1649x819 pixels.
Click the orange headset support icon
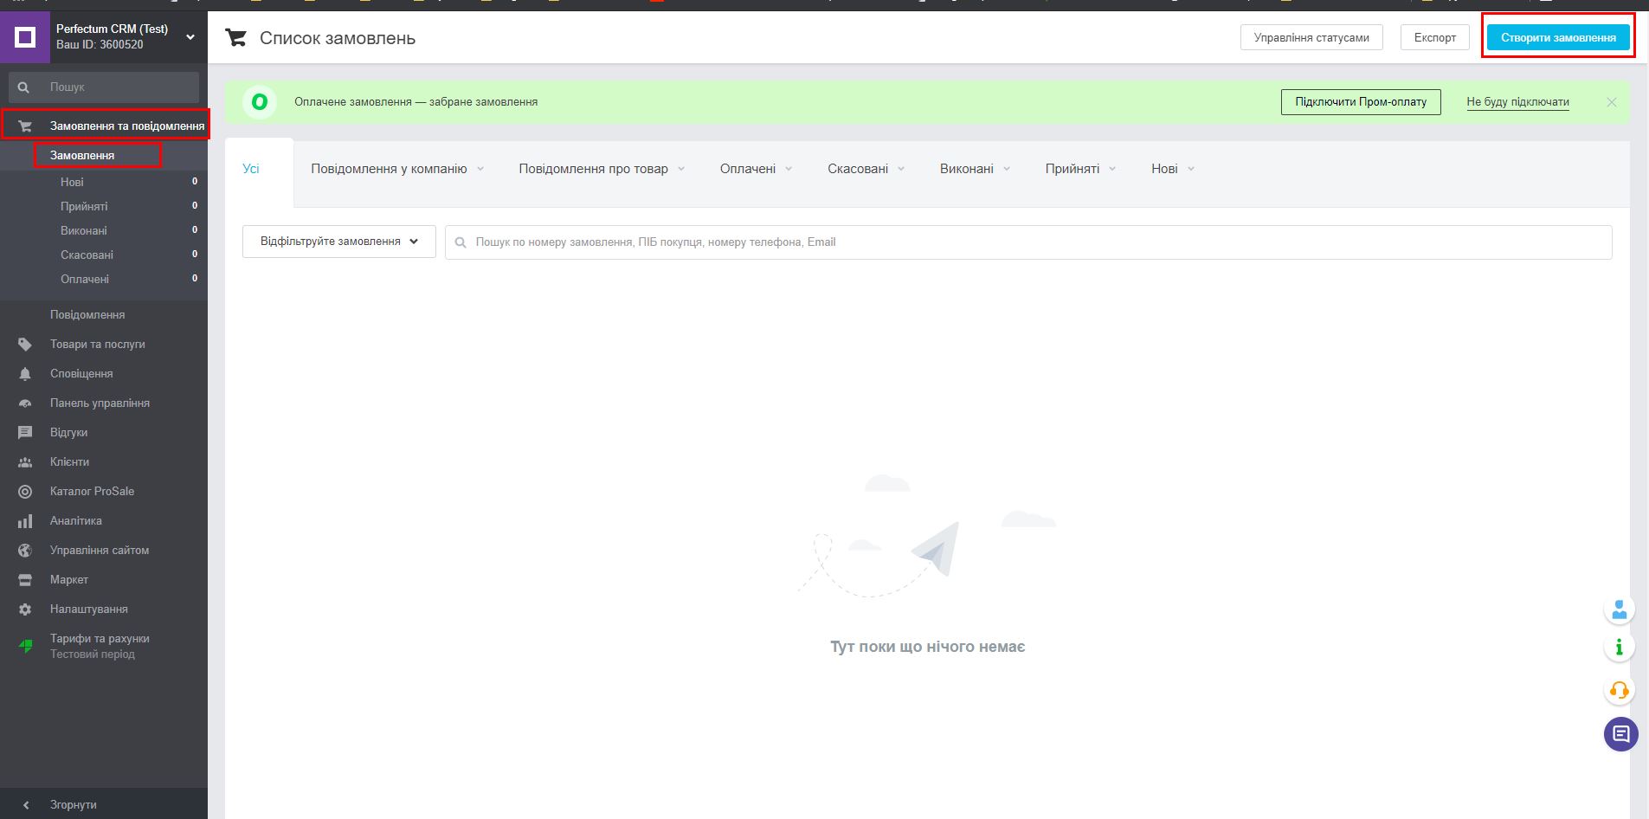coord(1619,691)
